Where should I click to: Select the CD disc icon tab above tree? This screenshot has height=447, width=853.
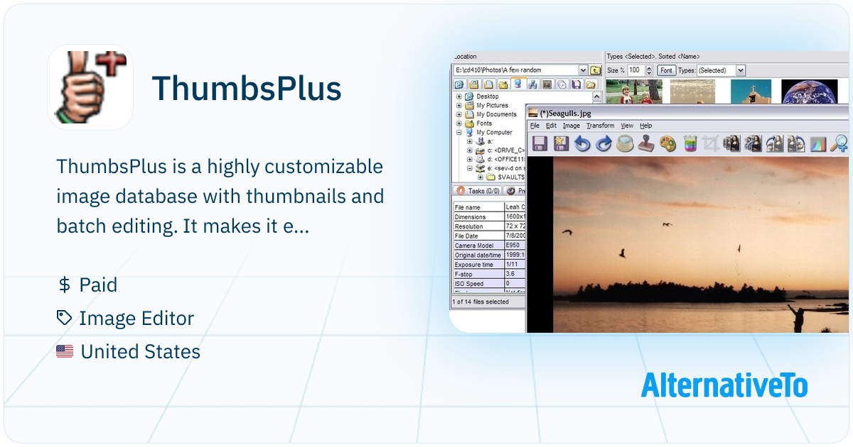coord(562,84)
